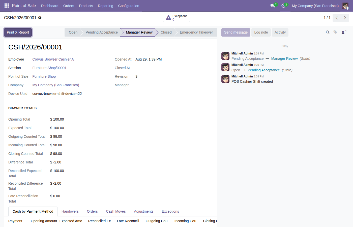Image resolution: width=353 pixels, height=227 pixels.
Task: Click the Print X Report button
Action: (18, 32)
